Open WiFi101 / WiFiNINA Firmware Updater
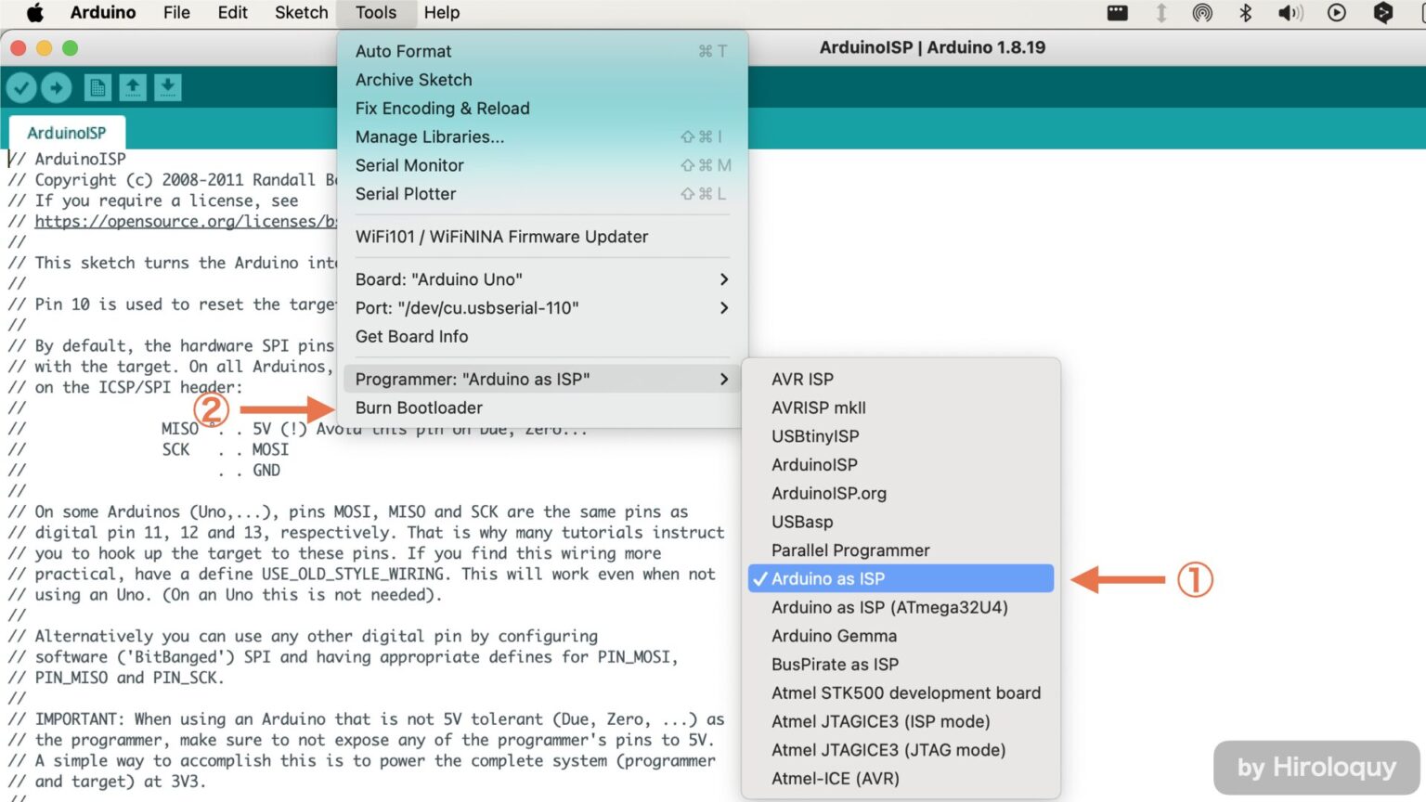The image size is (1426, 802). click(x=542, y=237)
